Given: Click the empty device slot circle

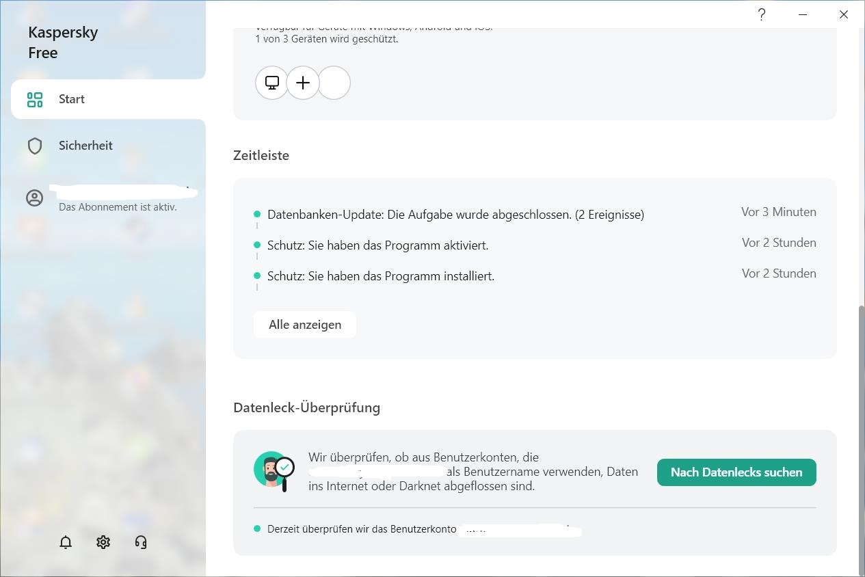Looking at the screenshot, I should tap(334, 83).
